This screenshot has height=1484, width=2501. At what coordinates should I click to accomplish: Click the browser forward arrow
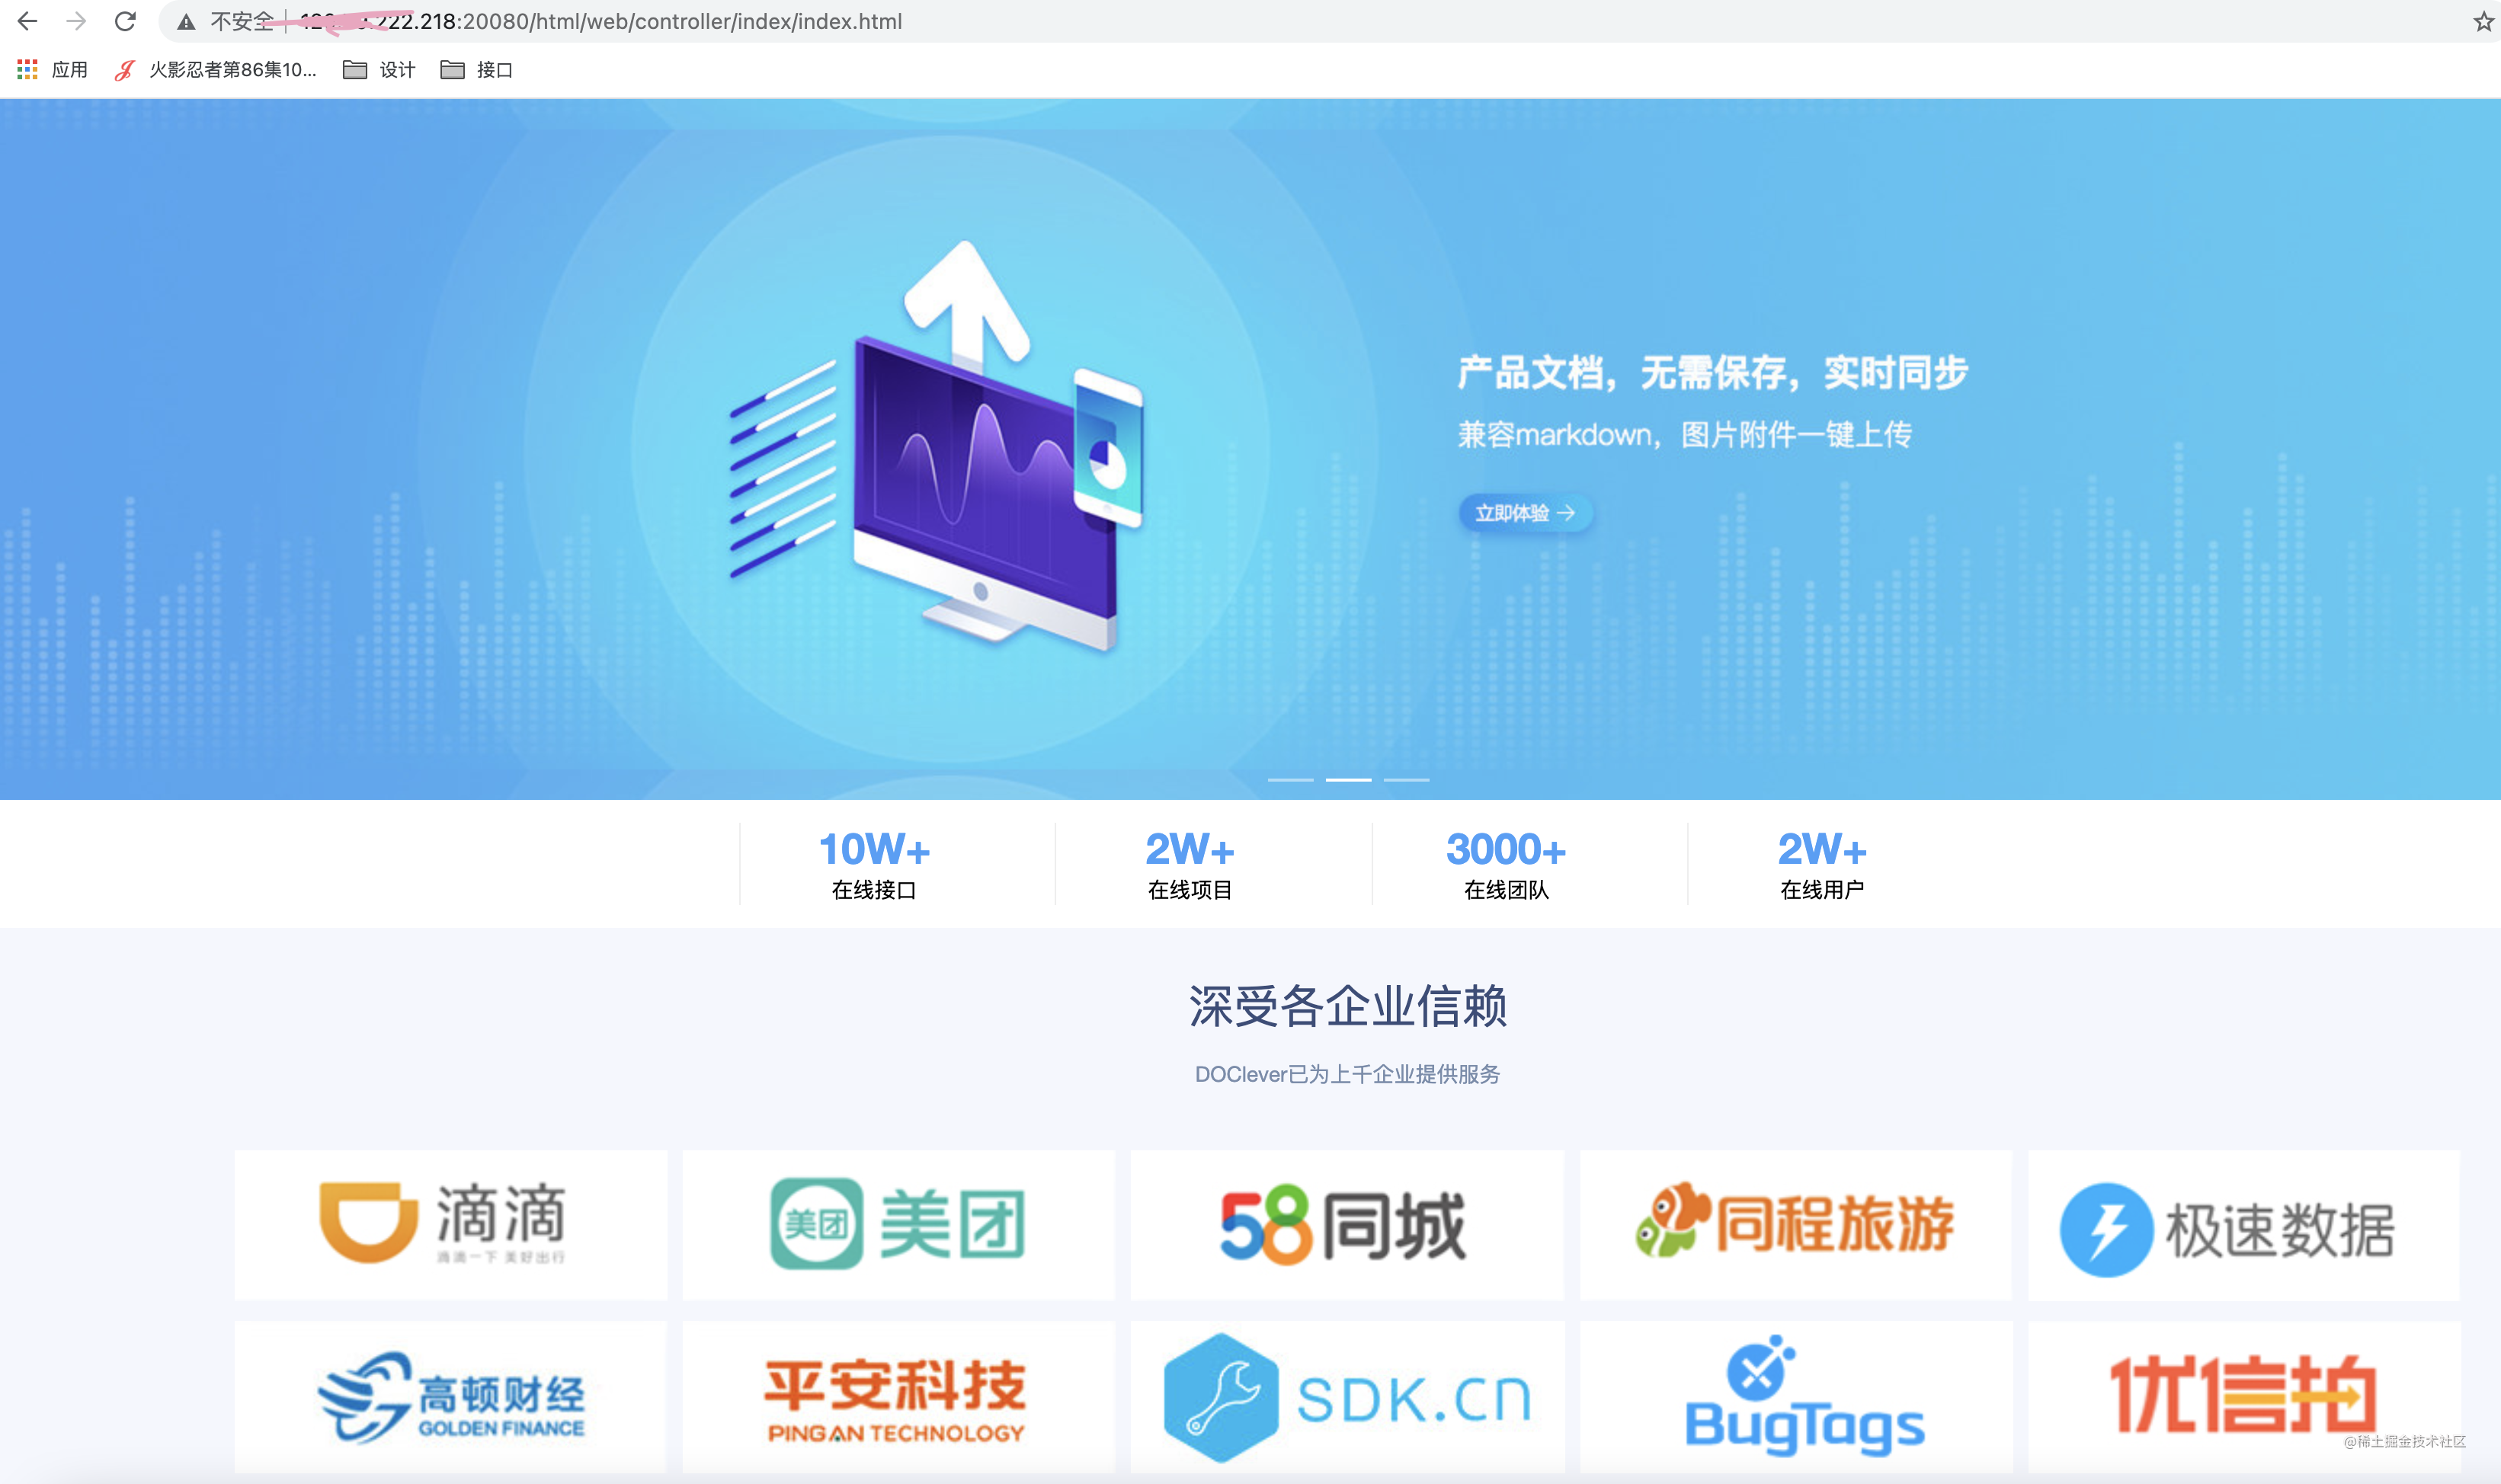pos(76,21)
